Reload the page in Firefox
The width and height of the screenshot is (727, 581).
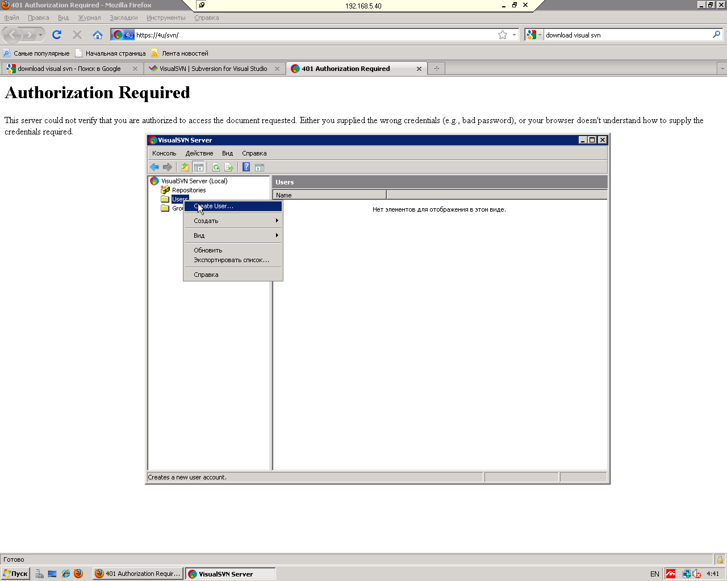point(57,35)
